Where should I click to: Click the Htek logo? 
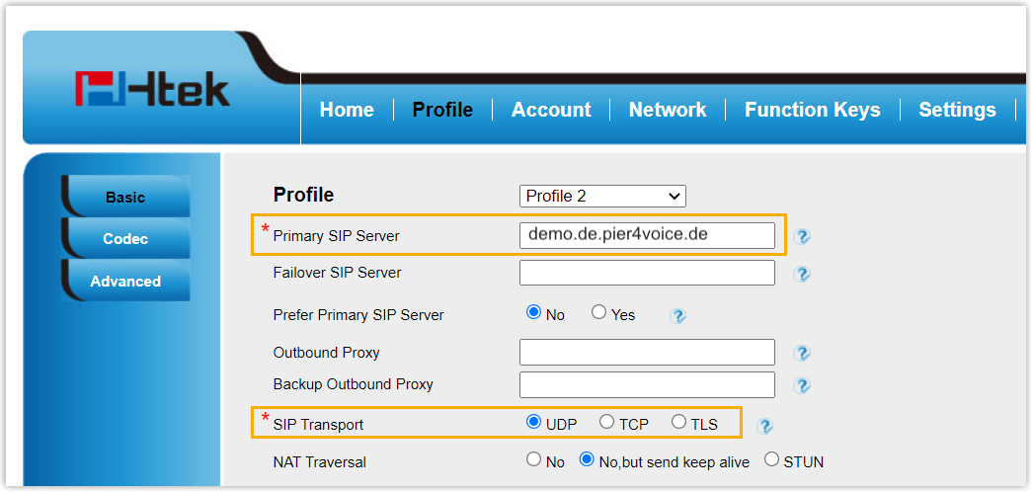tap(152, 90)
